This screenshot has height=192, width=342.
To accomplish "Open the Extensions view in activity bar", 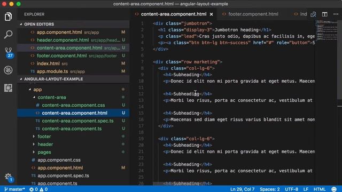I will (x=8, y=87).
